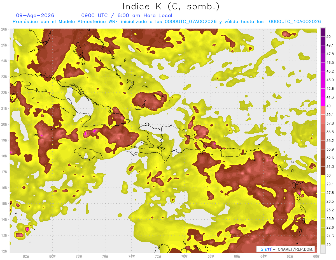Viewport: 336px width, 260px height.
Task: Click colorbar value "40"
Action: pyautogui.click(x=329, y=106)
